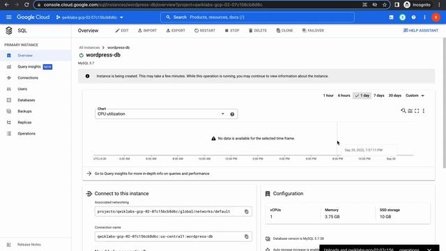Image resolution: width=446 pixels, height=251 pixels.
Task: Reload the browser page
Action: click(x=26, y=5)
